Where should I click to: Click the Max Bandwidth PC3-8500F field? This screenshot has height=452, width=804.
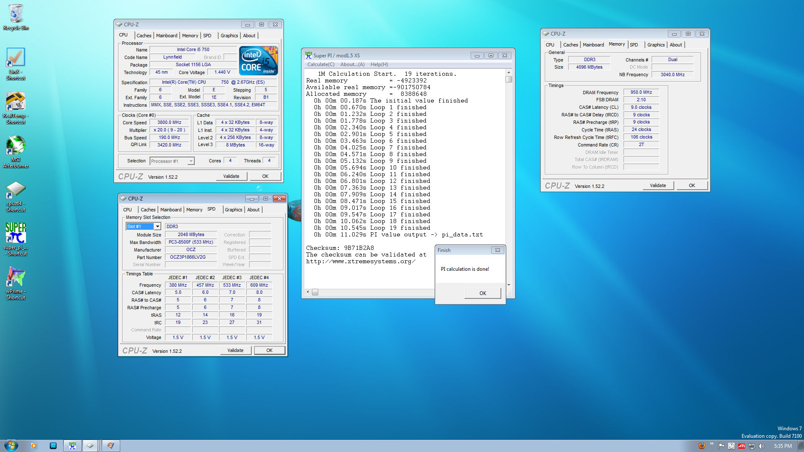(191, 242)
